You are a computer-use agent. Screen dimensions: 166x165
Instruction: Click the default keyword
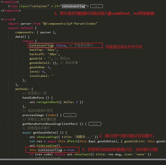(27, 28)
